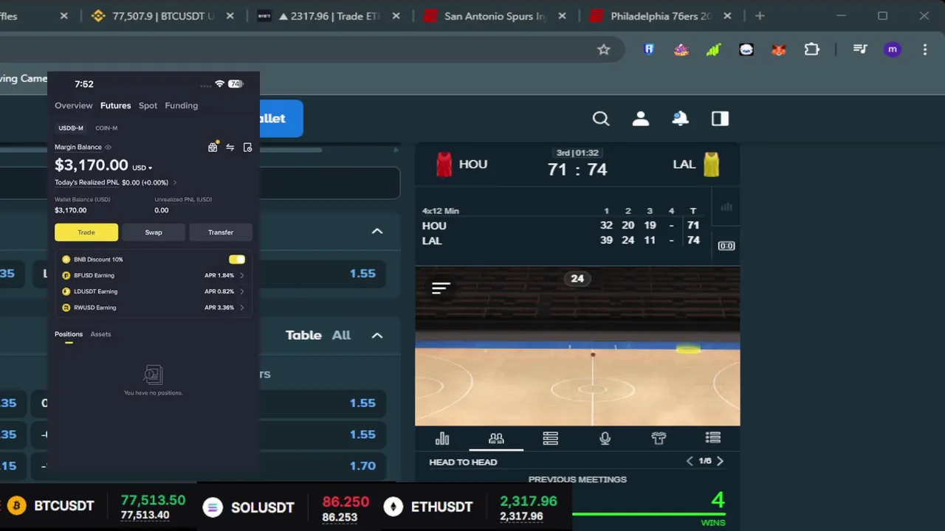Screen dimensions: 945x531
Task: Pick the 1.70 odds selection
Action: click(362, 466)
